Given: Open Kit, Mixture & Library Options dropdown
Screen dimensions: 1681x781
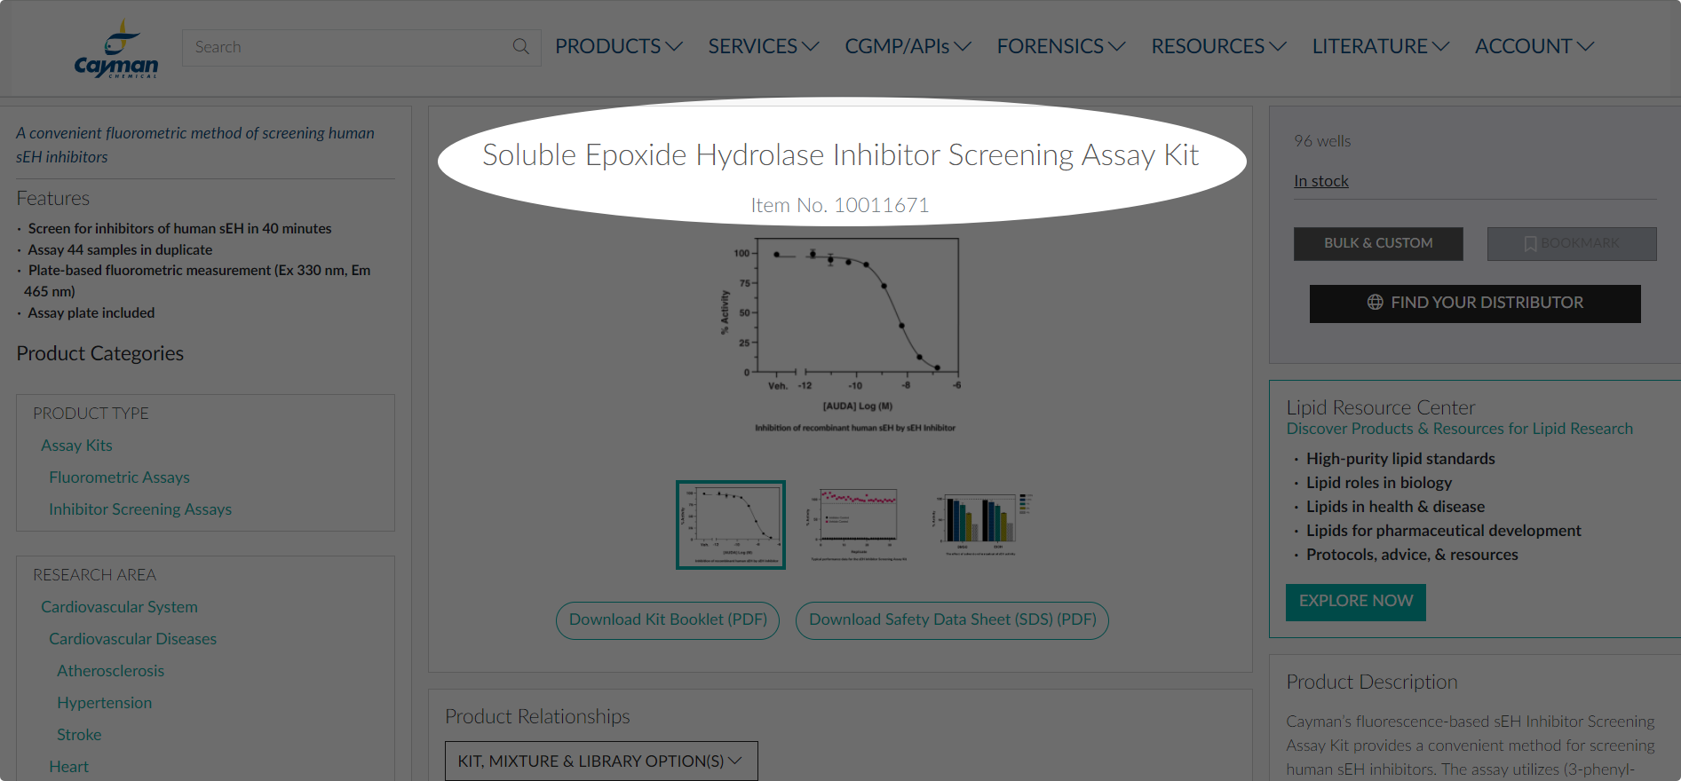Looking at the screenshot, I should pyautogui.click(x=600, y=761).
